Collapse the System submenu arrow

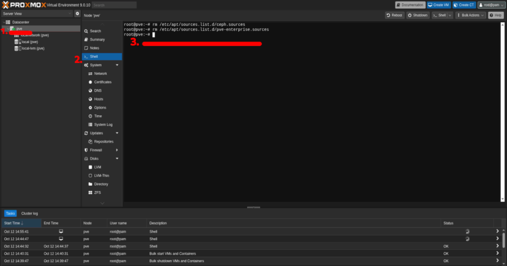coord(117,65)
